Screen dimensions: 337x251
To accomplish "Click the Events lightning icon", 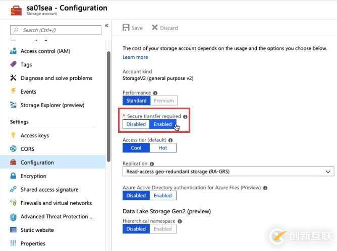I will pyautogui.click(x=14, y=92).
